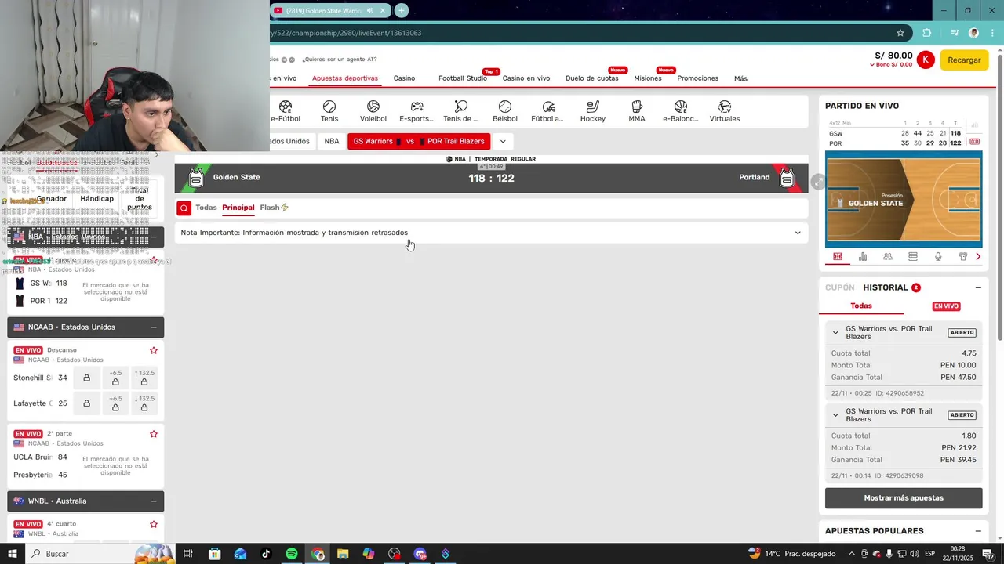The width and height of the screenshot is (1004, 564).
Task: Click the red search icon beside Todas
Action: (184, 208)
